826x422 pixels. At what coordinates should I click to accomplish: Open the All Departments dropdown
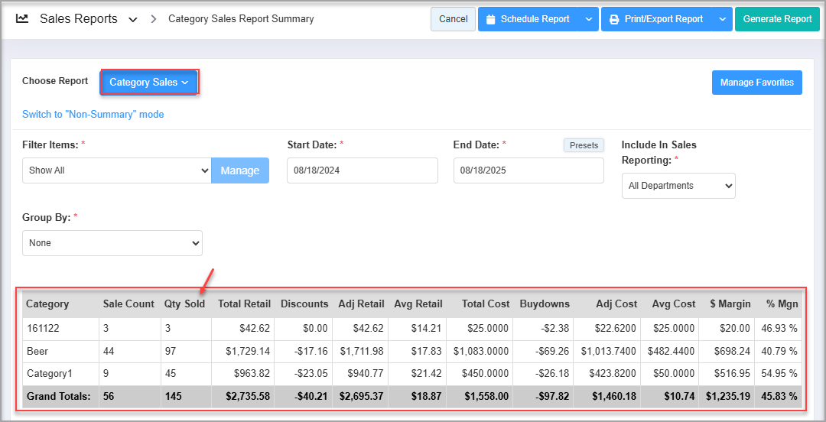coord(678,186)
